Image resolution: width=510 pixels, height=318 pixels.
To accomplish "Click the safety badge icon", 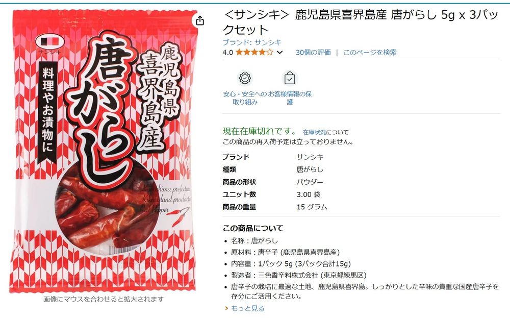I will (x=245, y=78).
